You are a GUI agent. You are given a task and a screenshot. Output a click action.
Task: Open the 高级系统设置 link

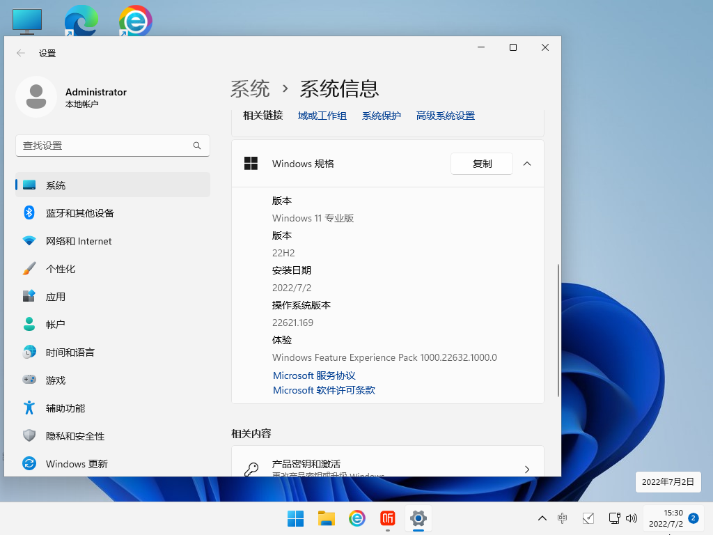445,116
